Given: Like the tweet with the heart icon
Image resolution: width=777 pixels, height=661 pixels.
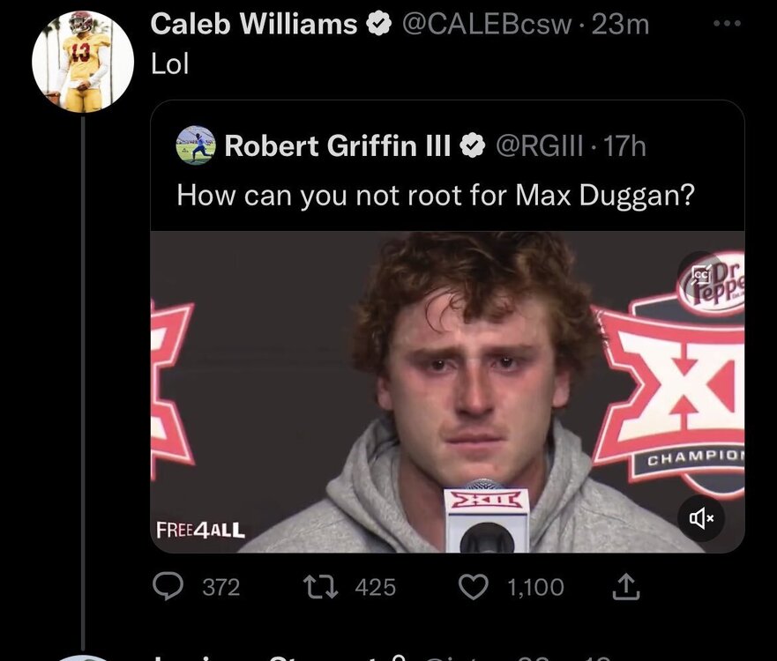Looking at the screenshot, I should pyautogui.click(x=474, y=587).
